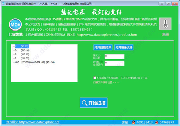
Task: Click the round MOV logo icon
Action: point(15,25)
